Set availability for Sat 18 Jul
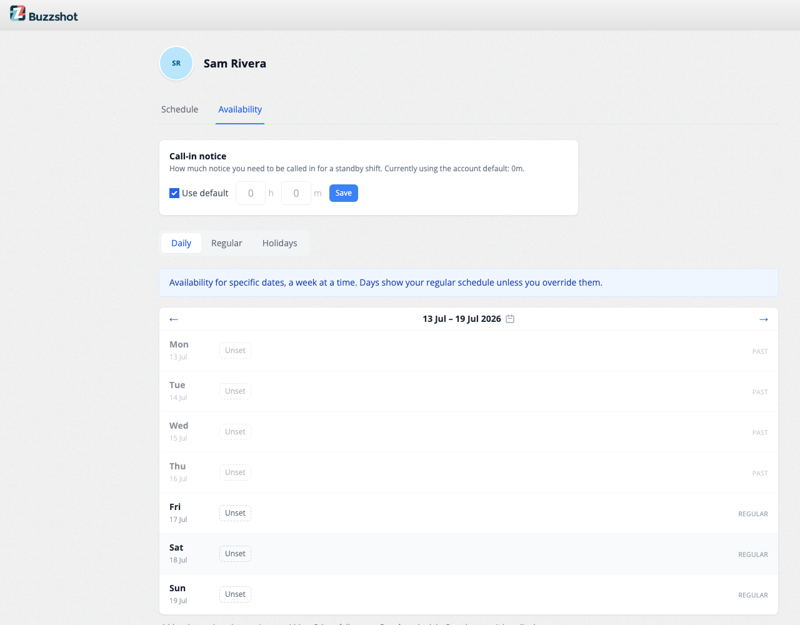The height and width of the screenshot is (625, 800). (235, 554)
